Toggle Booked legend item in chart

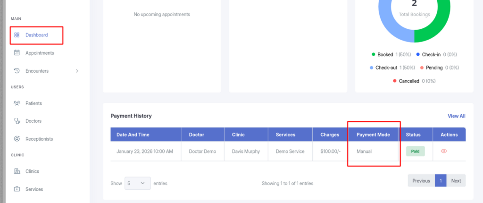point(385,54)
